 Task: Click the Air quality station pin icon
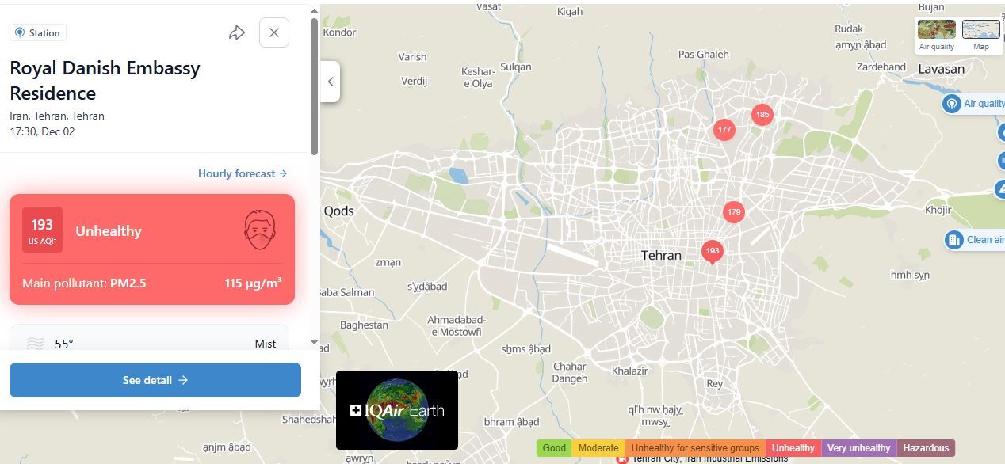[951, 104]
